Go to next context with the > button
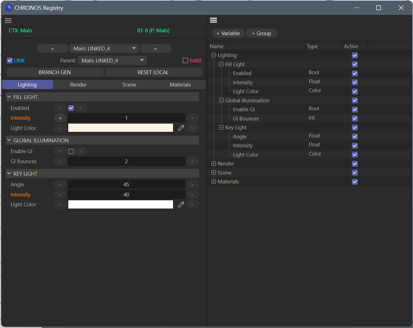Screen dimensions: 413x328 click(155, 48)
